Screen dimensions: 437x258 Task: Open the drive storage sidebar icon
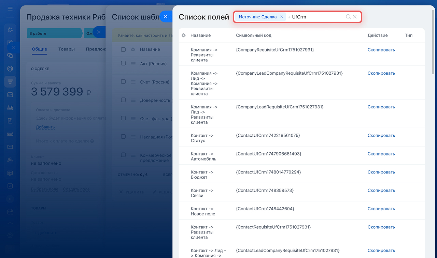[x=10, y=134]
